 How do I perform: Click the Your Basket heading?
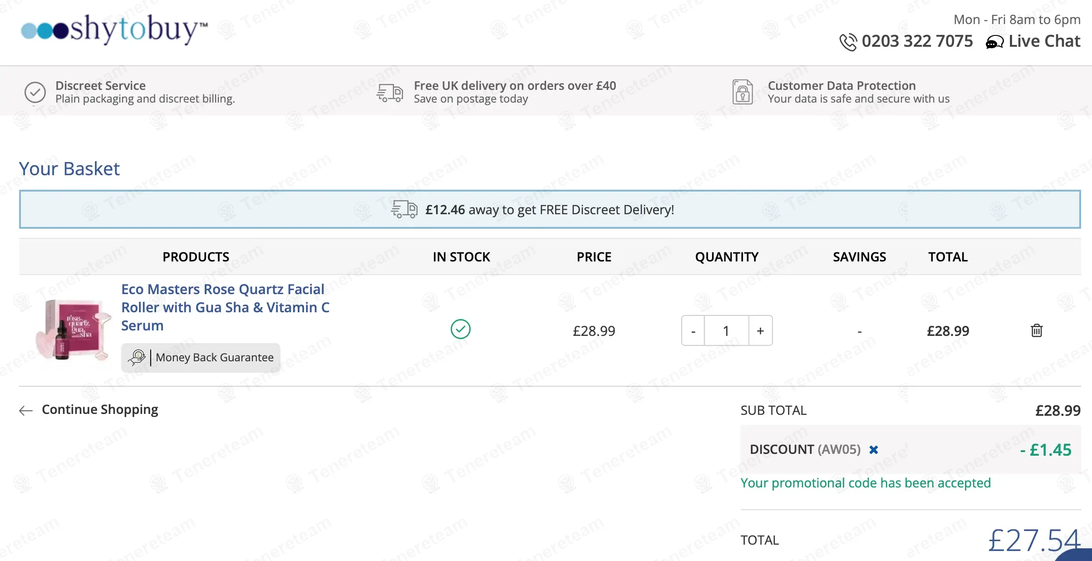coord(69,169)
